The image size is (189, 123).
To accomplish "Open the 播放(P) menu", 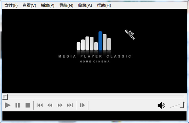I will pyautogui.click(x=48, y=5).
